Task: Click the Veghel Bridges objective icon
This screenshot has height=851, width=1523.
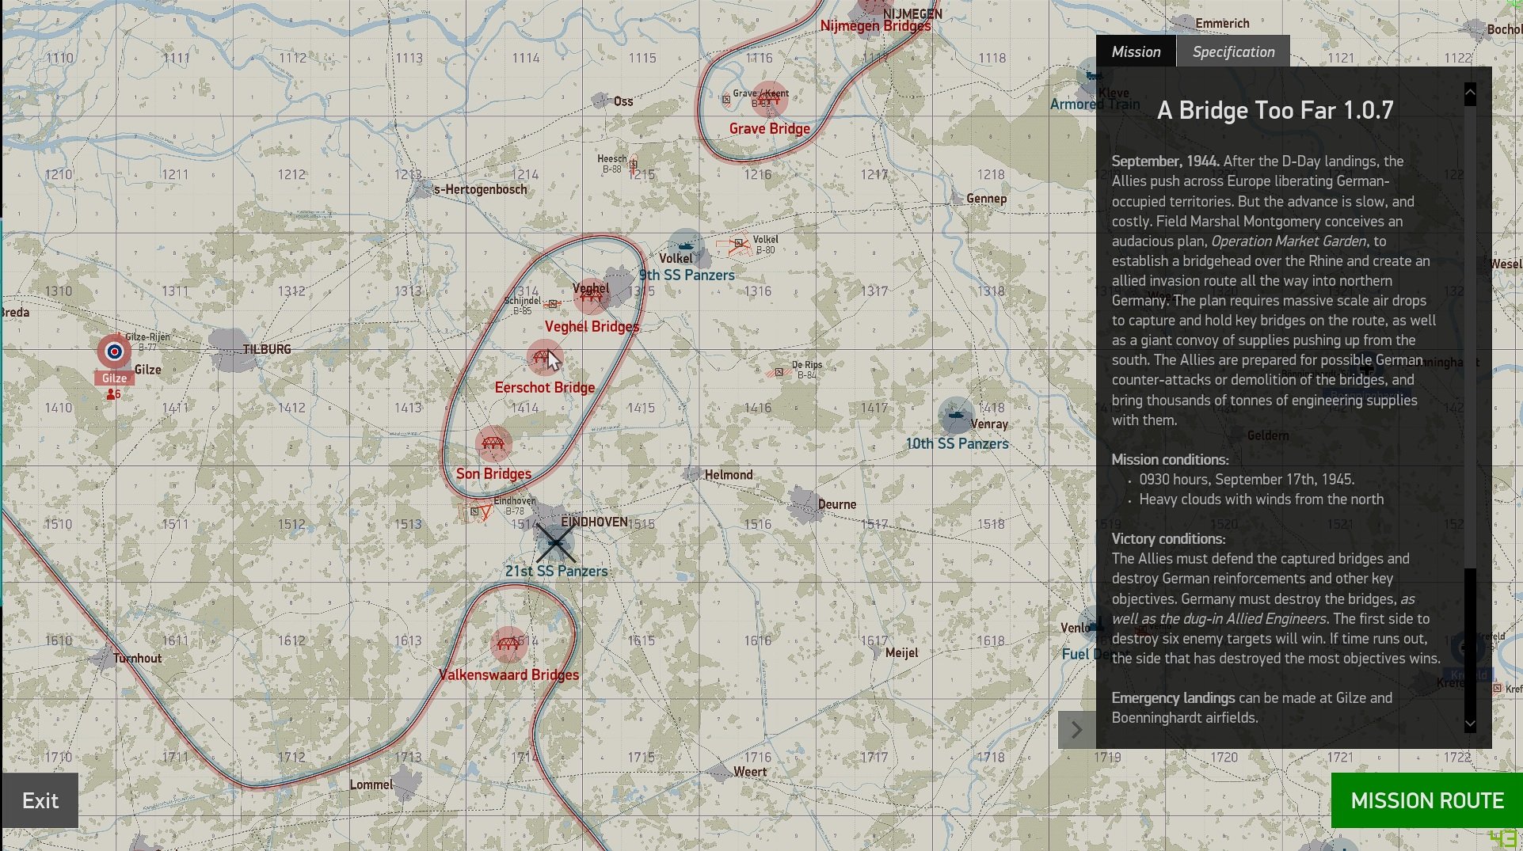Action: tap(591, 296)
